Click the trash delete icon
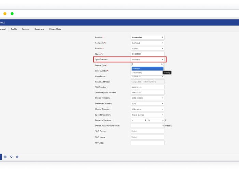The width and height of the screenshot is (239, 171). pos(17,157)
